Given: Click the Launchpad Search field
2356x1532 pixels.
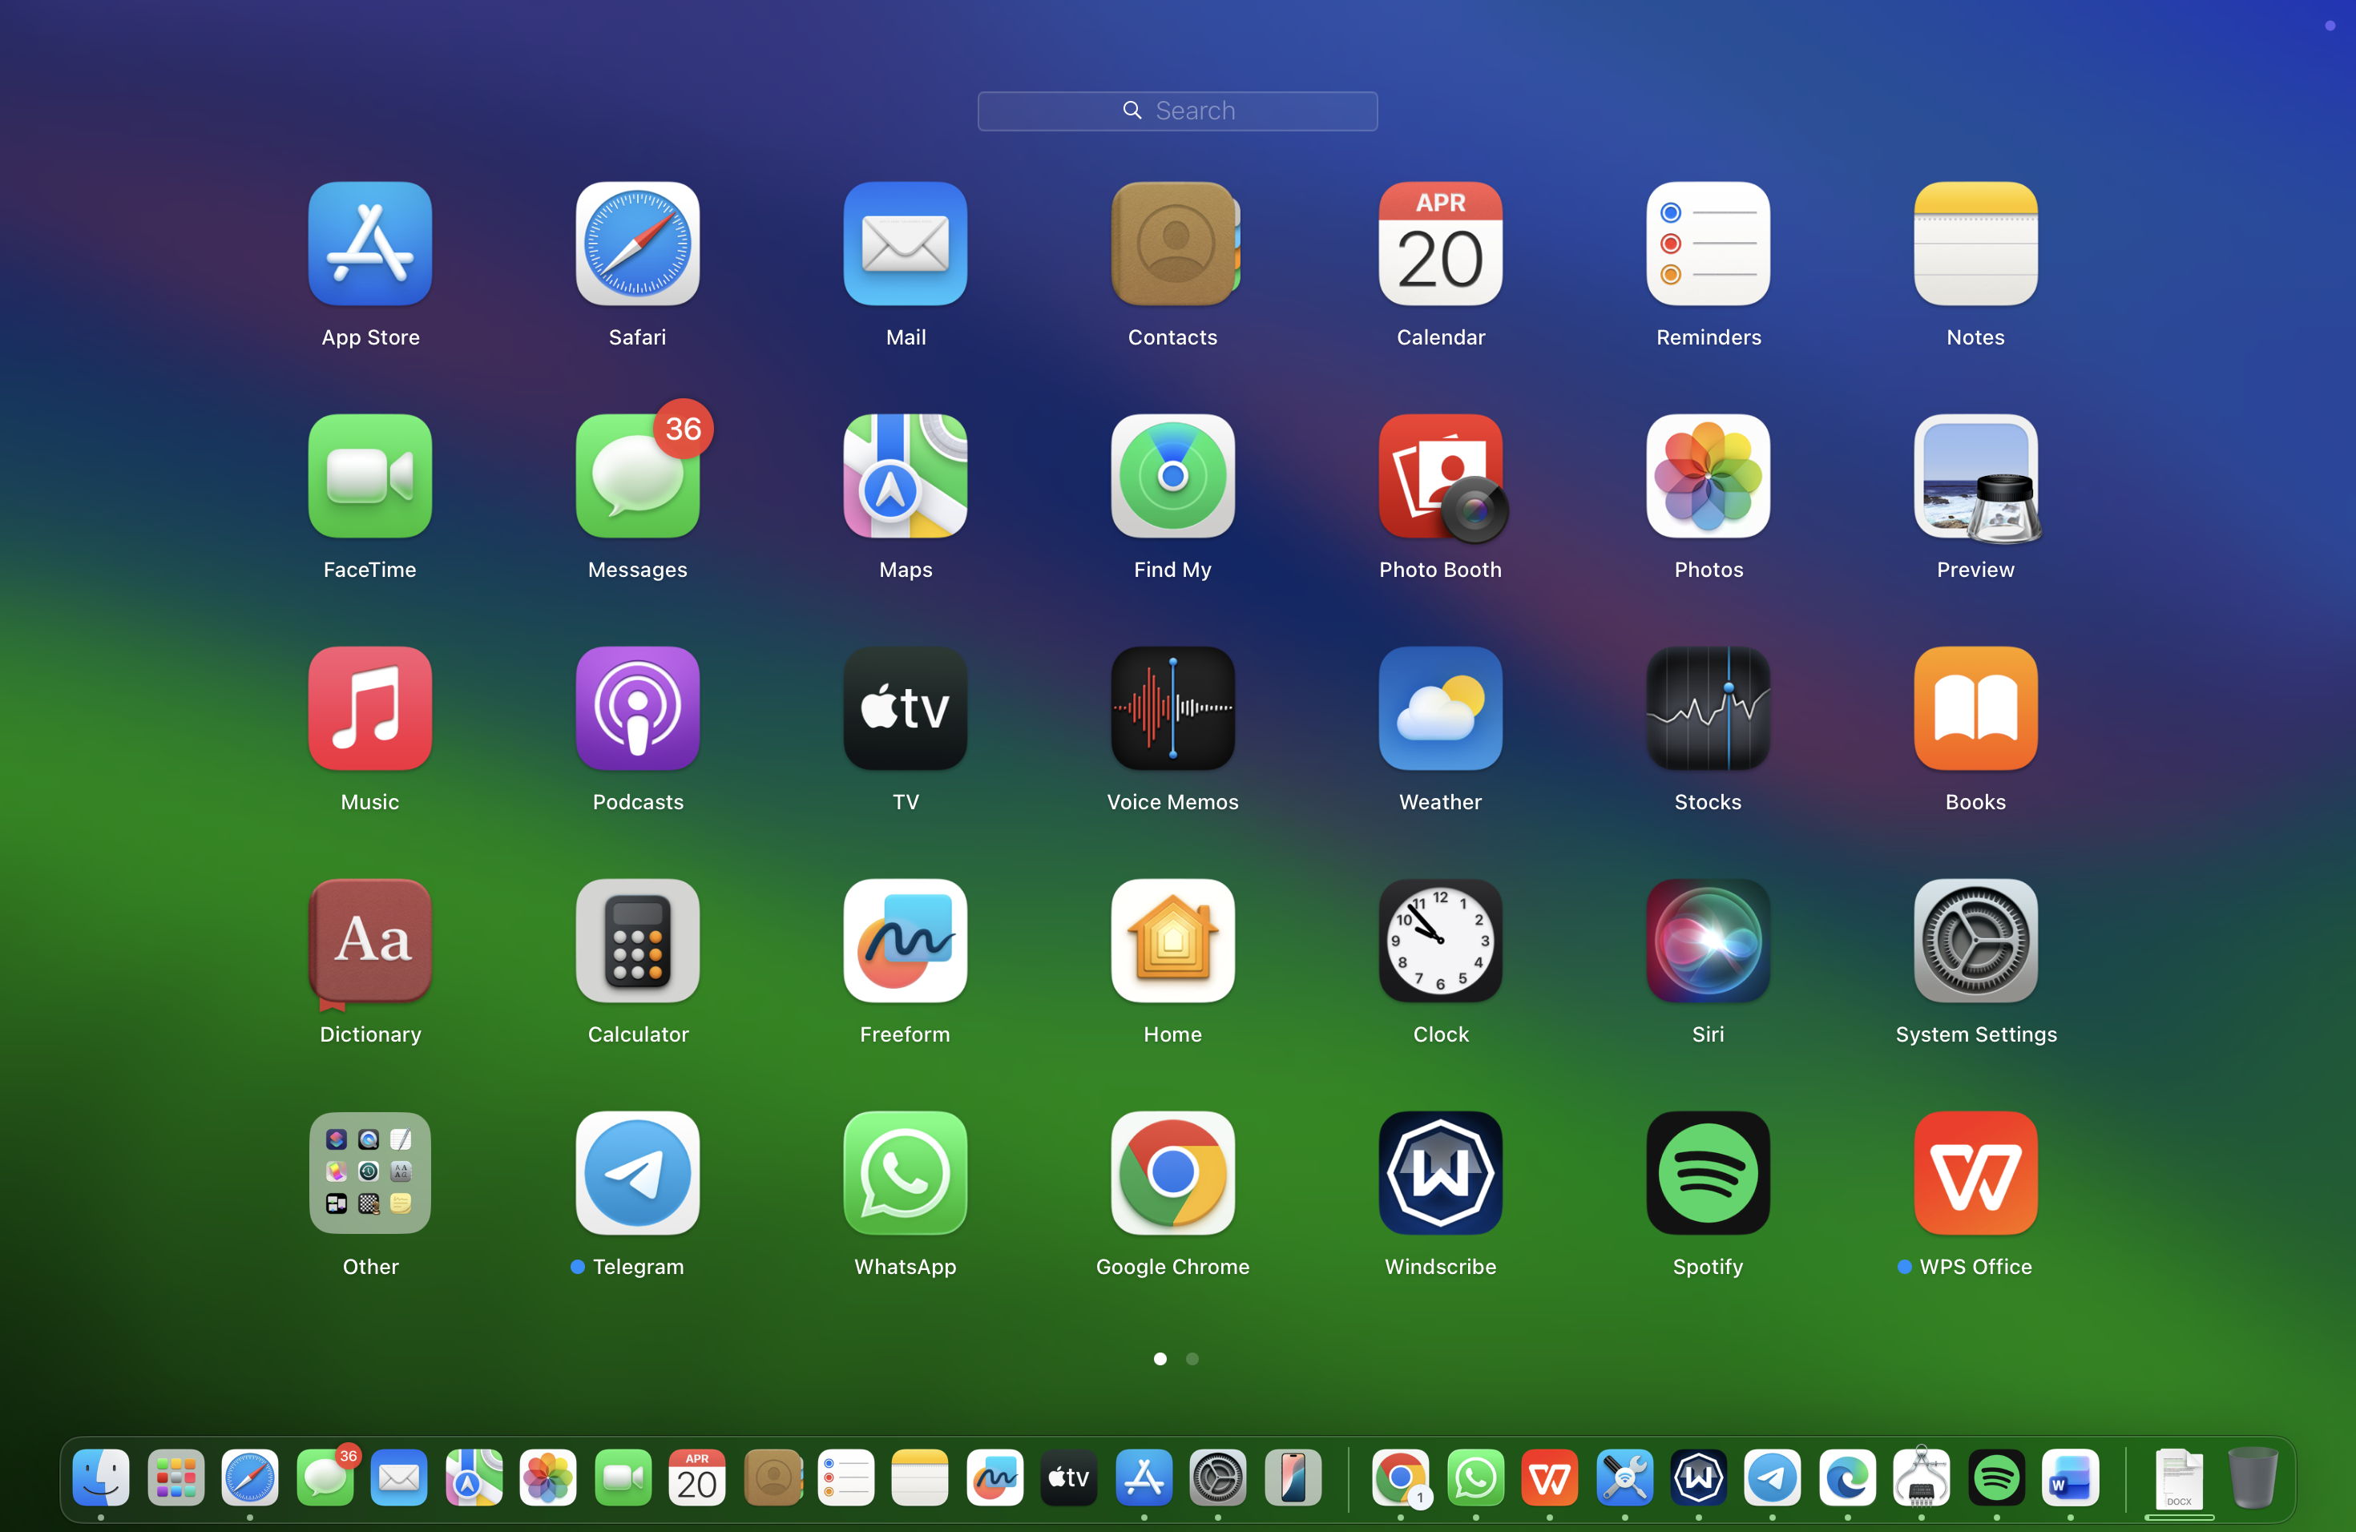Looking at the screenshot, I should coord(1177,111).
